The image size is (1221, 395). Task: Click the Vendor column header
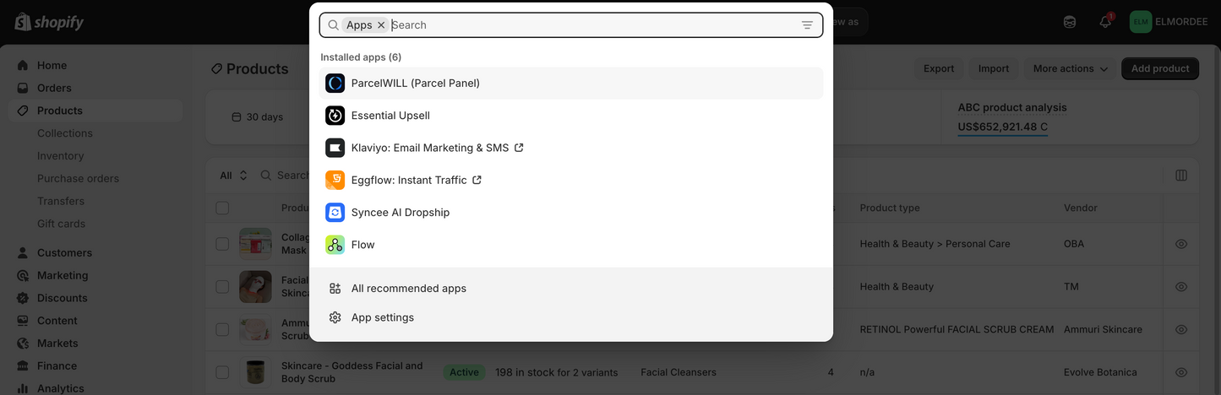click(1081, 208)
